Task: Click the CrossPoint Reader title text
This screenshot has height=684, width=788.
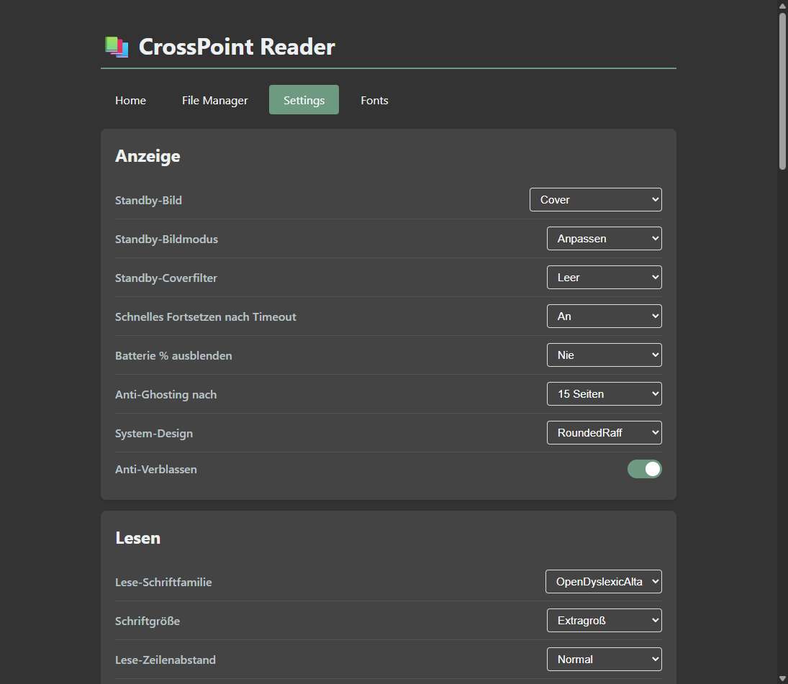Action: coord(237,47)
